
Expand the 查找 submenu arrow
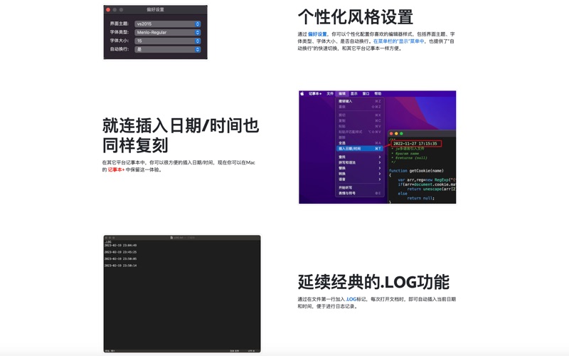pos(379,157)
